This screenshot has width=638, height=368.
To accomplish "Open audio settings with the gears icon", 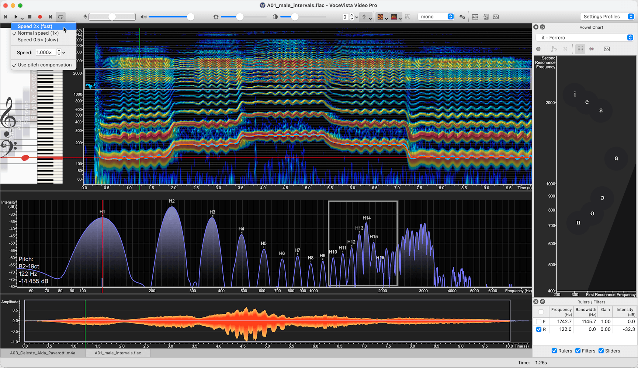I will pos(462,17).
